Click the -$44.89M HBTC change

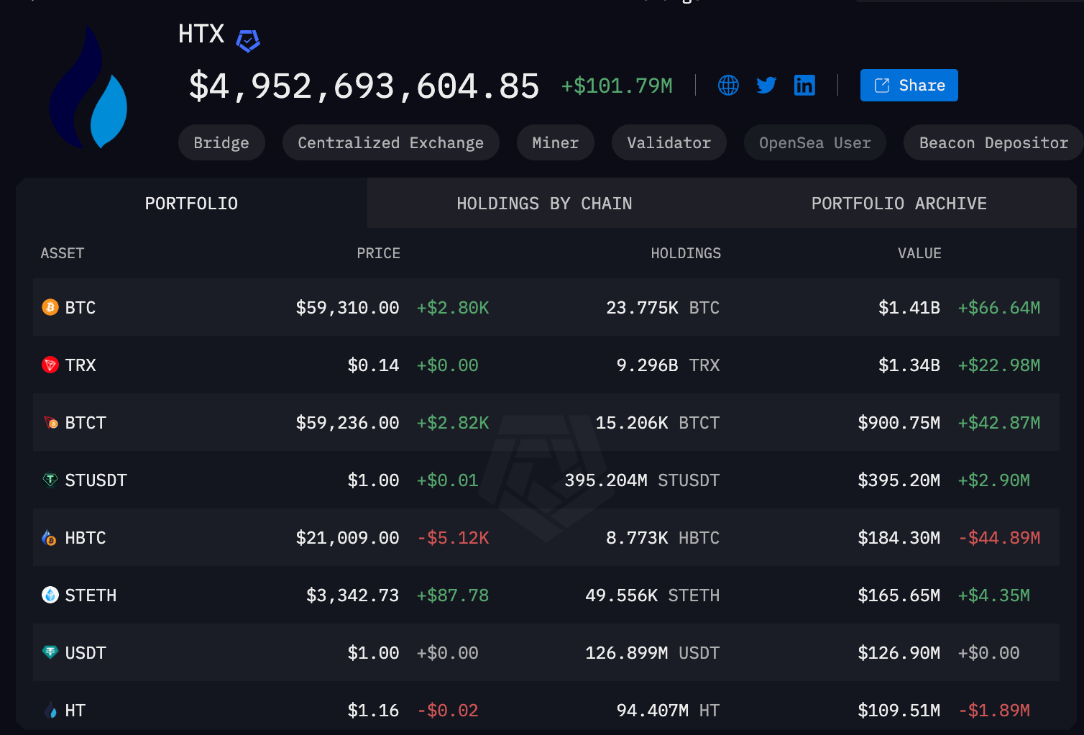tap(999, 538)
